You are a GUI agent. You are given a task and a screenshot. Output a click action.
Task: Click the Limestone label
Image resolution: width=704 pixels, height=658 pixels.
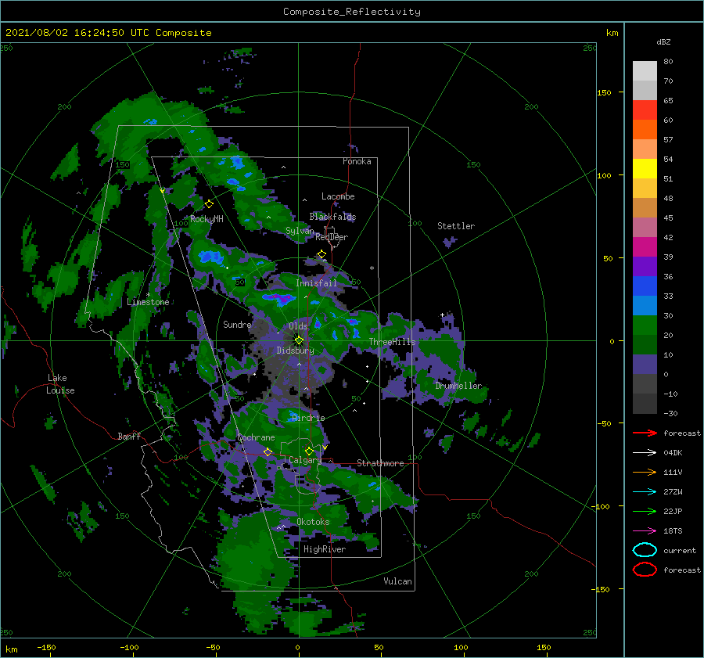[x=148, y=302]
